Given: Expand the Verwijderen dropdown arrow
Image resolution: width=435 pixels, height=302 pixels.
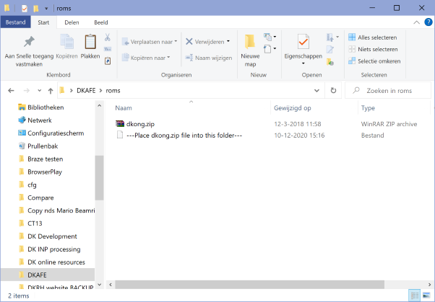Looking at the screenshot, I should (x=228, y=42).
